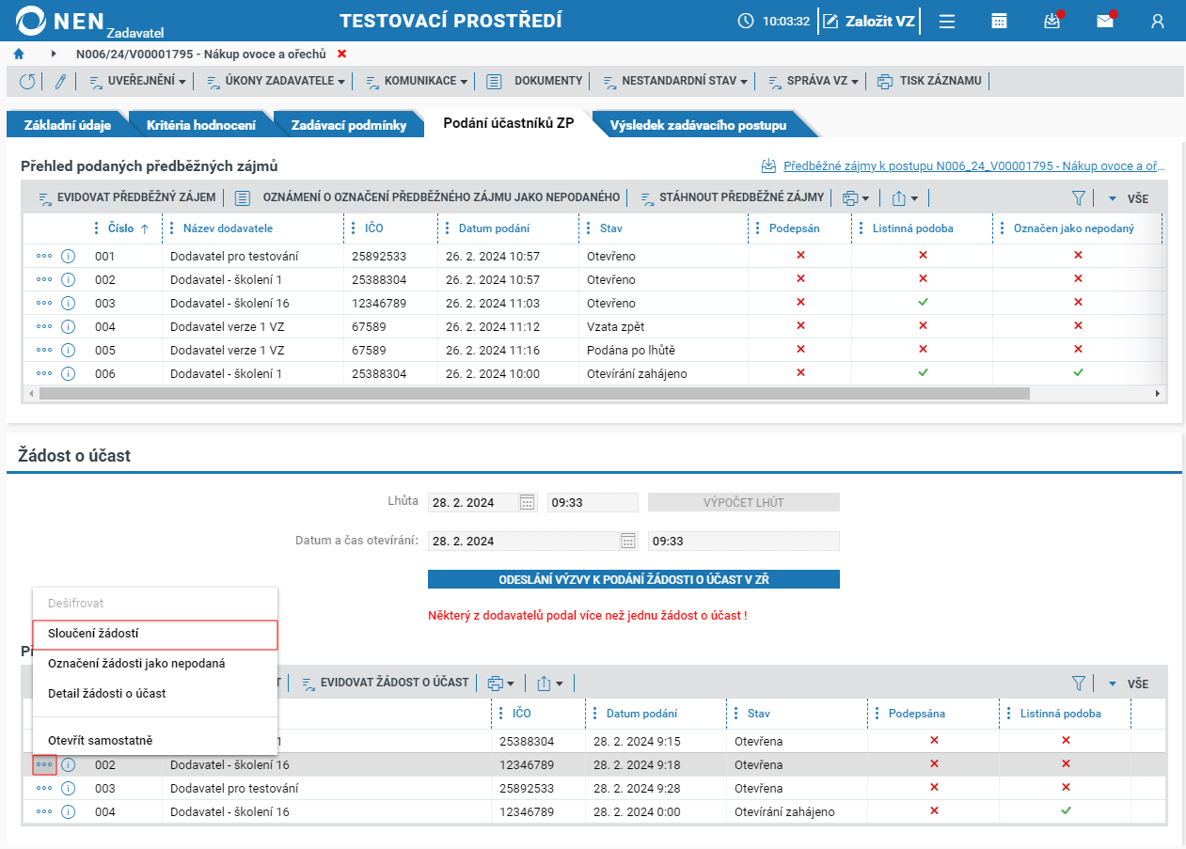Show info for zájem 004
The image size is (1186, 849).
[68, 326]
